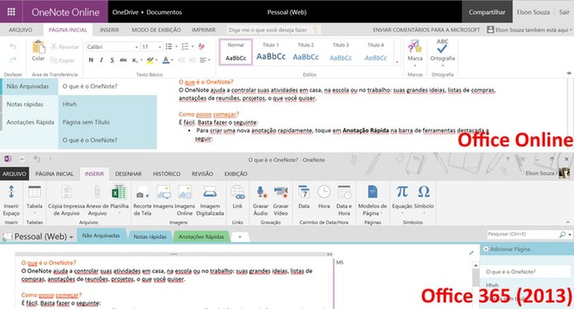Click the font color A button
Image resolution: width=574 pixels, height=309 pixels.
[x=166, y=60]
